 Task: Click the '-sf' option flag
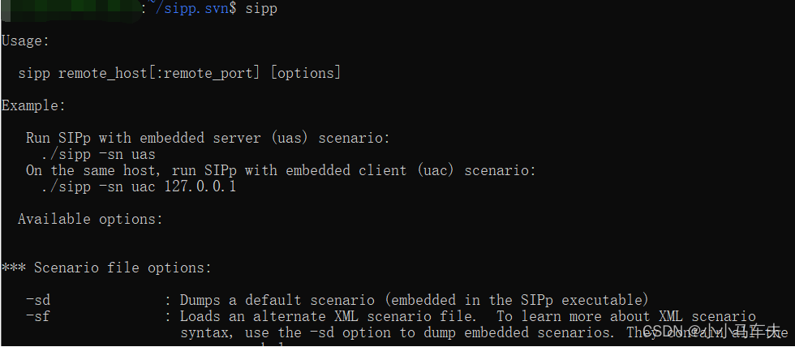coord(38,316)
